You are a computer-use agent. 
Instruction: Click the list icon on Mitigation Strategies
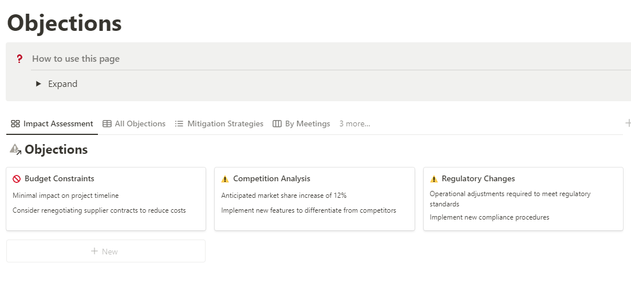click(x=179, y=123)
